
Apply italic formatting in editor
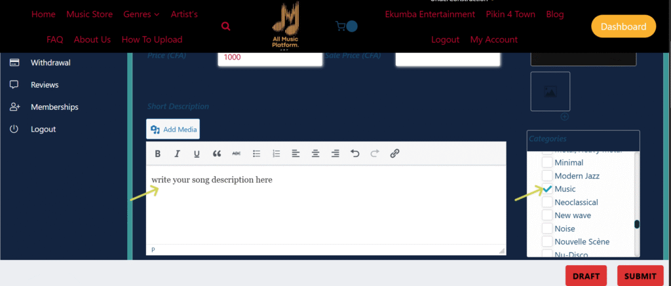(177, 154)
